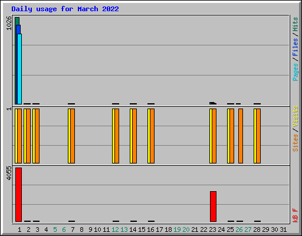Click day label 12 on the x-axis

[x=115, y=230]
